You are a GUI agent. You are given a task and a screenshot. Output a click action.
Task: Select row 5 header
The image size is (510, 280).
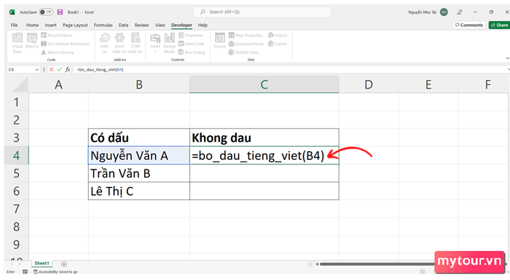point(16,174)
